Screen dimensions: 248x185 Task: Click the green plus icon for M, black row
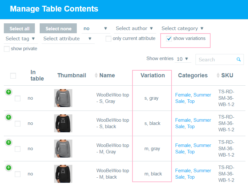pos(9,168)
